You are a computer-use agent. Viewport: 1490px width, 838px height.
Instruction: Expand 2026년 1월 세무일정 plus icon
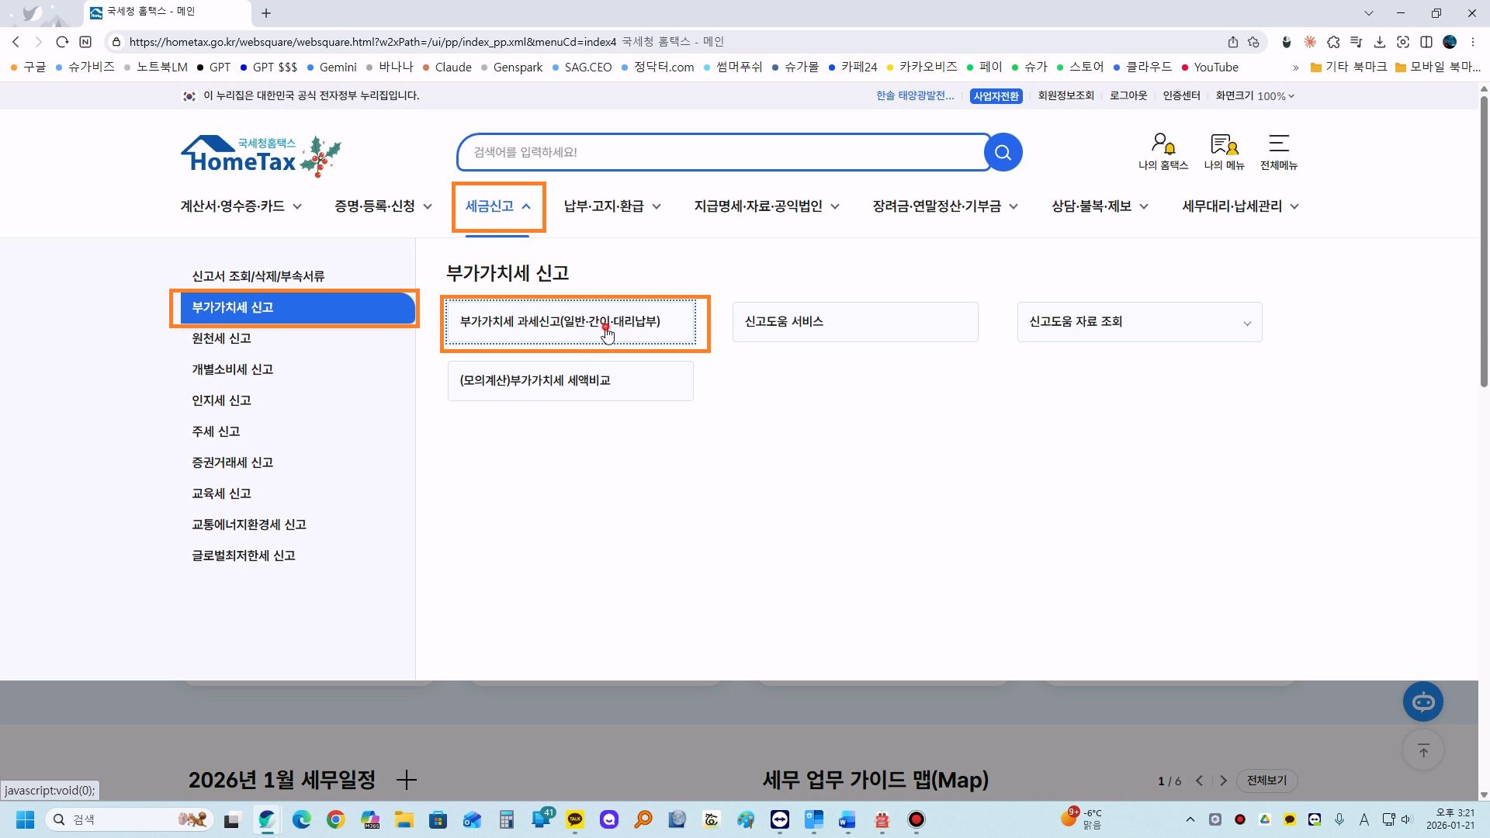tap(407, 780)
